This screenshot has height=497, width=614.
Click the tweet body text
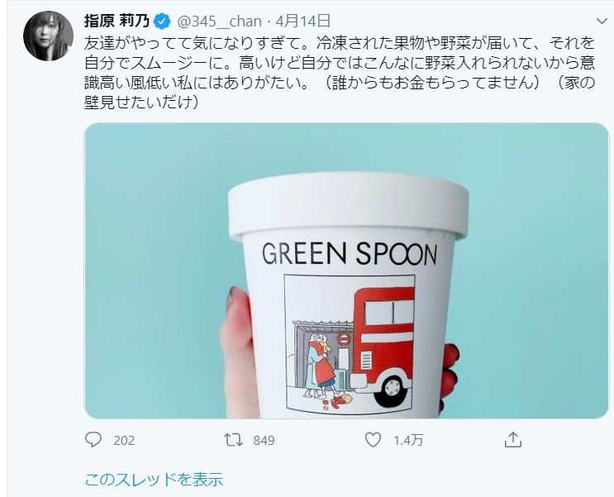point(340,73)
